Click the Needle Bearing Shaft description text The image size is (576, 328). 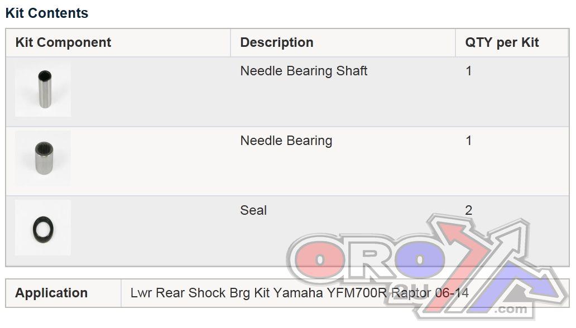pyautogui.click(x=304, y=71)
